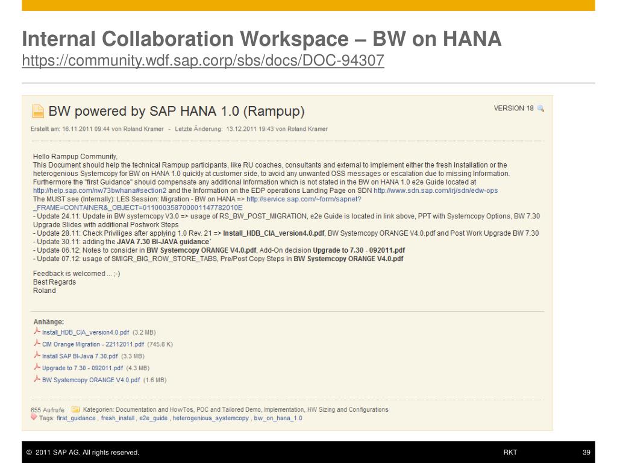
Task: Click the (3.2 MB) file size
Action: 144,332
